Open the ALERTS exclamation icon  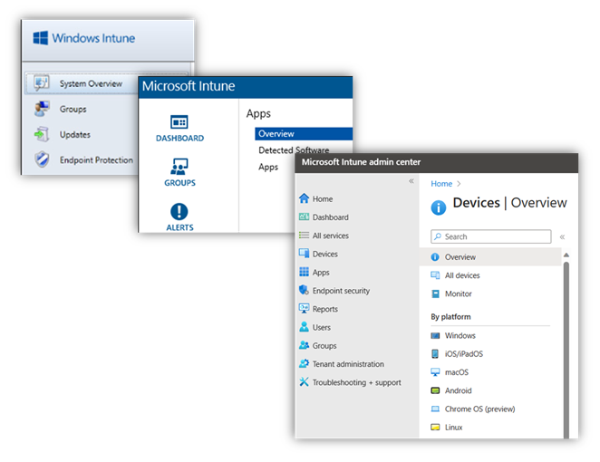[x=179, y=211]
